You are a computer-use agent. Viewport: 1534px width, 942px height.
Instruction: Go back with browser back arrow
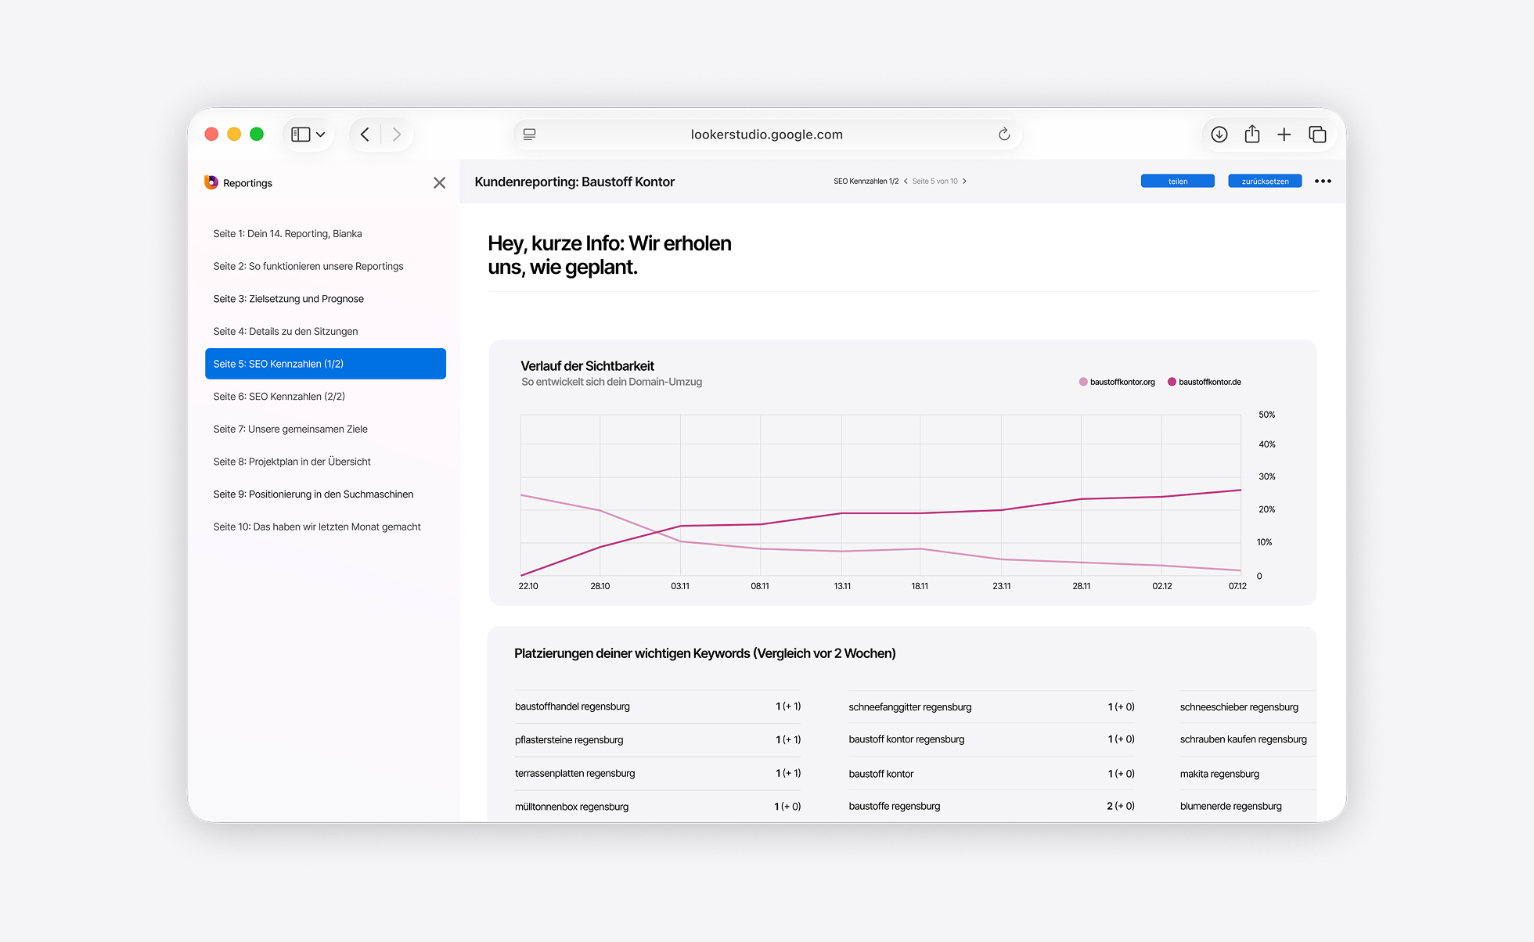tap(365, 135)
